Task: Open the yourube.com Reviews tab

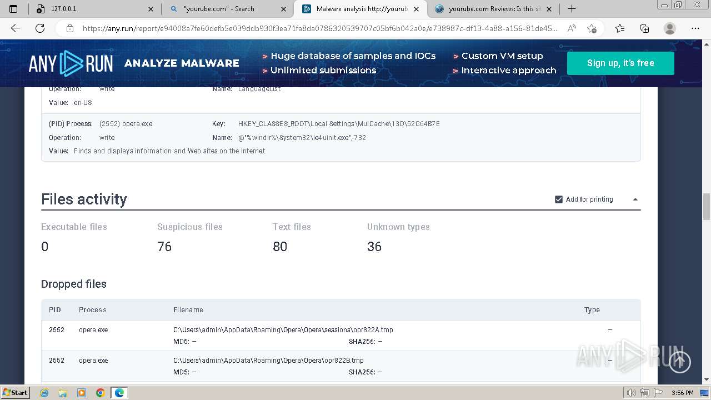Action: (x=493, y=9)
